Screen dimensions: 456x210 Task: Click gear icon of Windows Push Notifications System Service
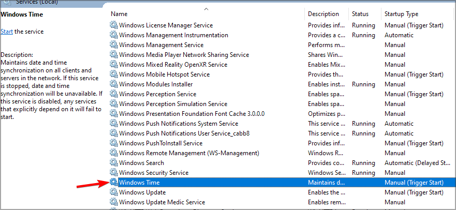(113, 124)
